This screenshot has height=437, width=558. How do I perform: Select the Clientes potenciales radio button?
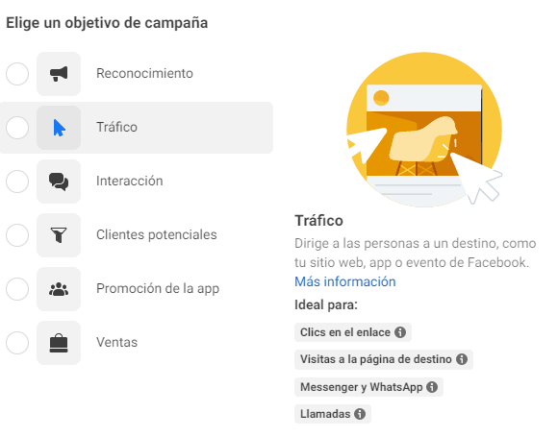pos(17,235)
